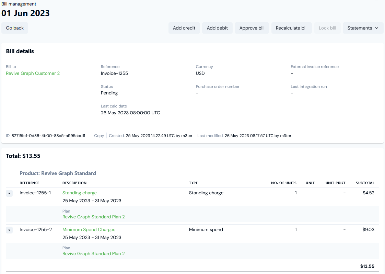Click the Lock bill button
The image size is (385, 274).
point(327,28)
